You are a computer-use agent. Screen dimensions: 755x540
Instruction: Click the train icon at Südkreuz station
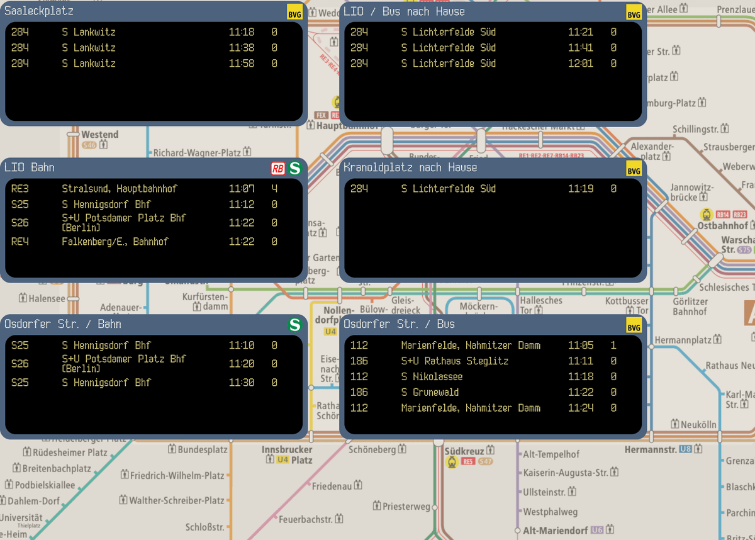(451, 462)
